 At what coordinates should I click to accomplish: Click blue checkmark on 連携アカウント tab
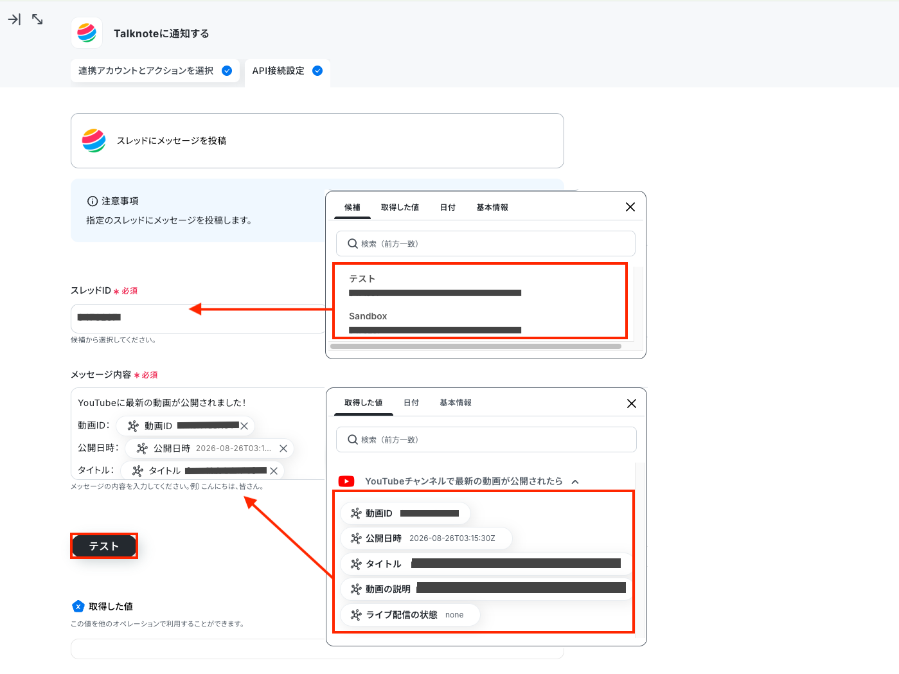click(227, 71)
